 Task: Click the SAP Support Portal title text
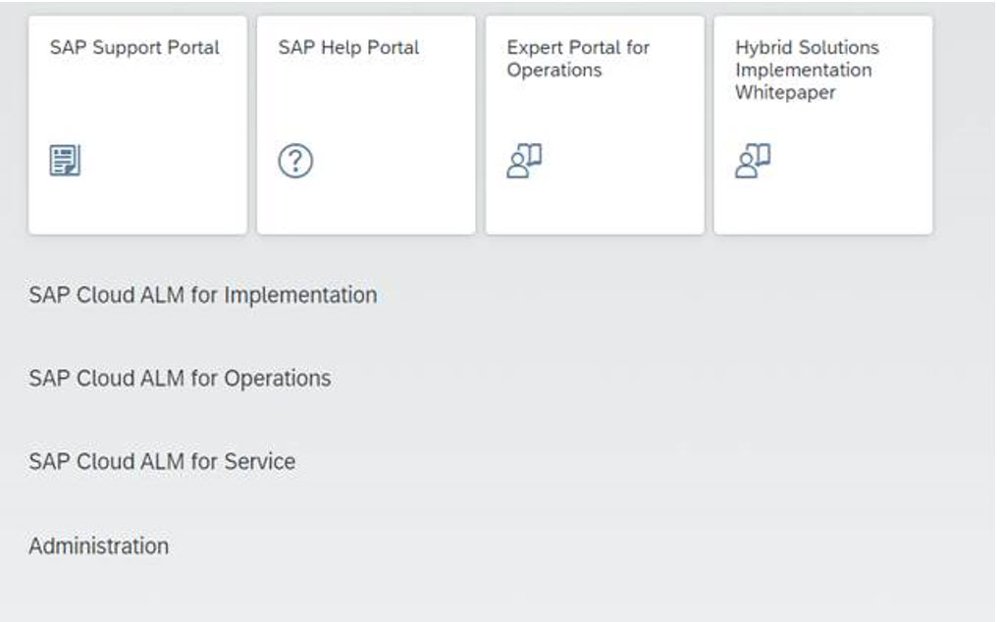click(x=134, y=48)
